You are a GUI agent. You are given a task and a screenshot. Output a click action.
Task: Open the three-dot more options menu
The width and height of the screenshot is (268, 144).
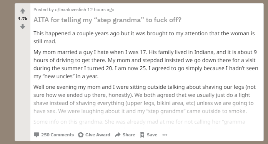coord(165,135)
